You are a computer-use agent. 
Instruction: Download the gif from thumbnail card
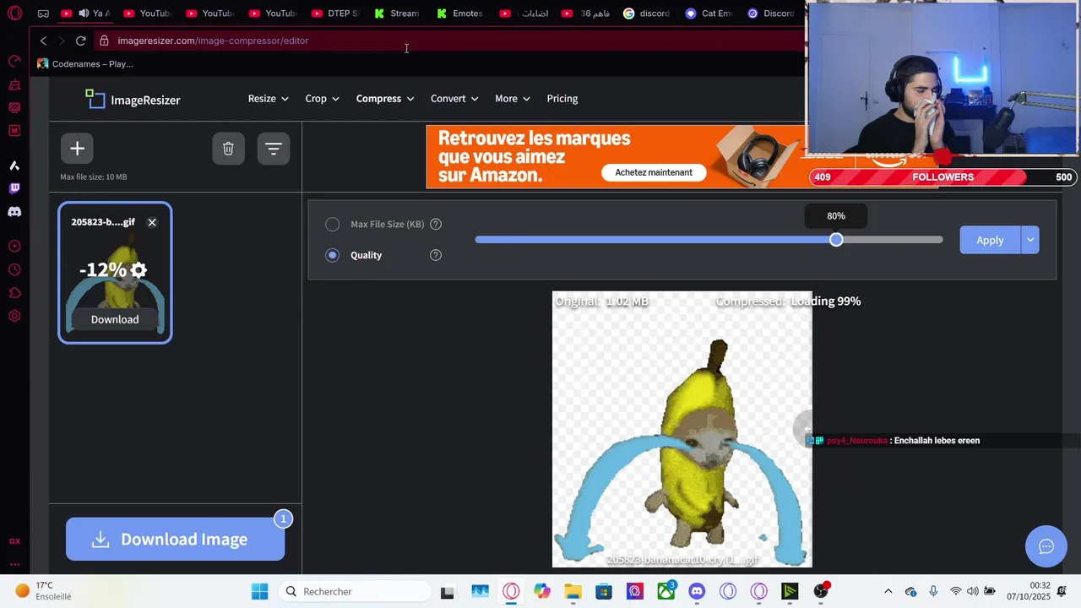tap(115, 319)
